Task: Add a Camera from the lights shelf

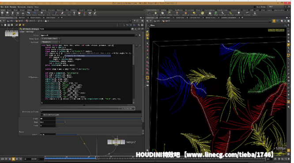Action: (150, 14)
